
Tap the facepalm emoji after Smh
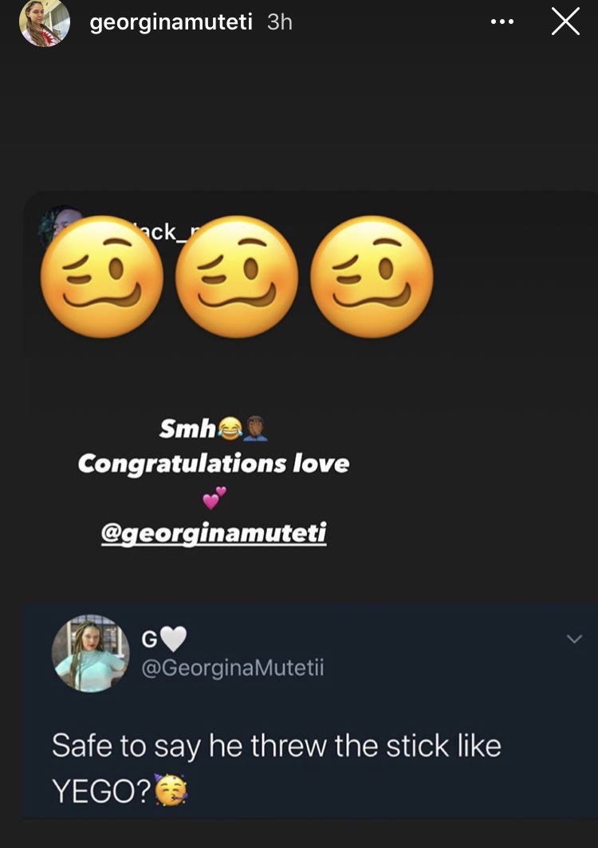click(255, 428)
